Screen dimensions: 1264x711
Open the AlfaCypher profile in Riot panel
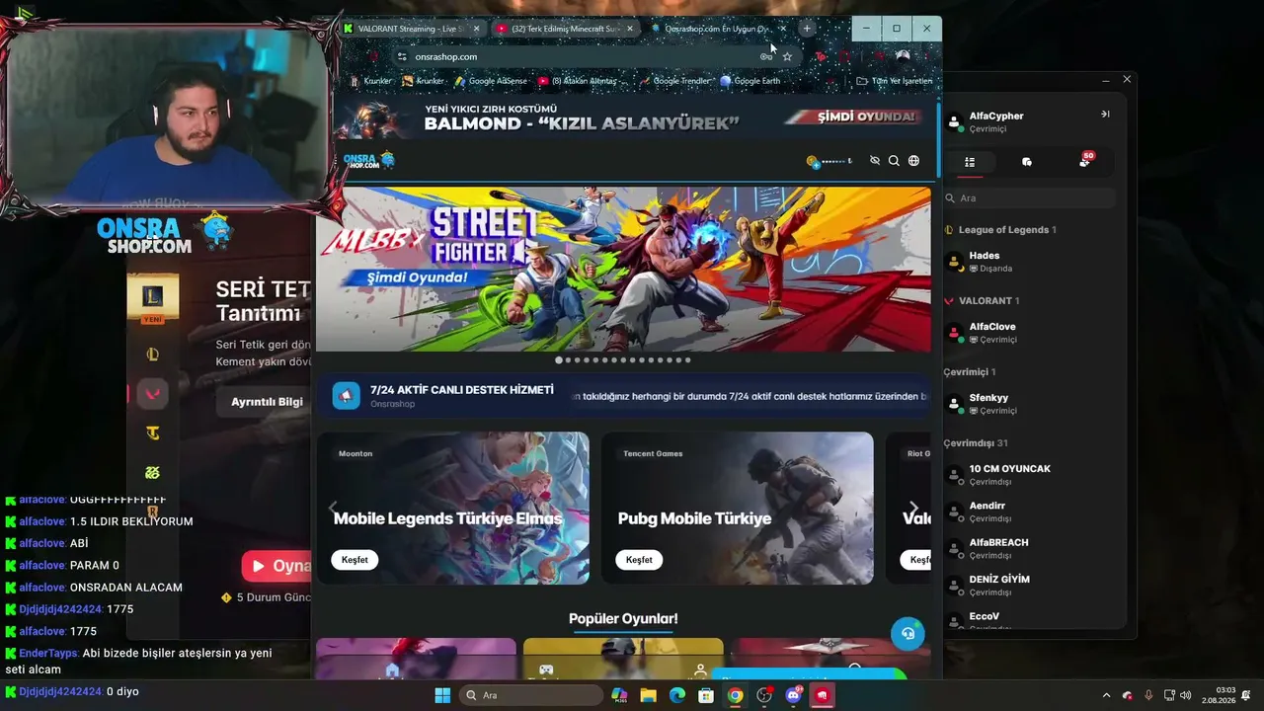coord(987,121)
